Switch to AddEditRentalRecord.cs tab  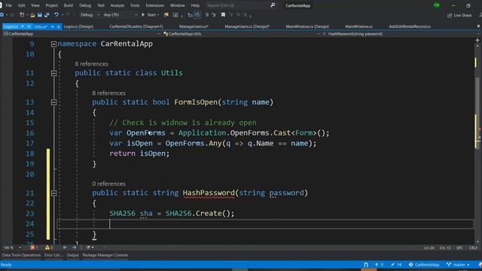coord(410,27)
